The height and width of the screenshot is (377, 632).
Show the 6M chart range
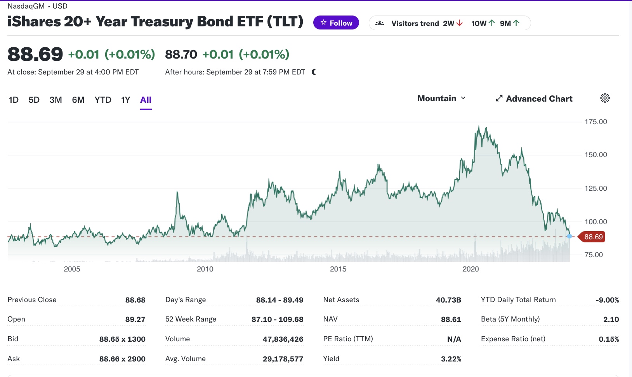pos(78,100)
